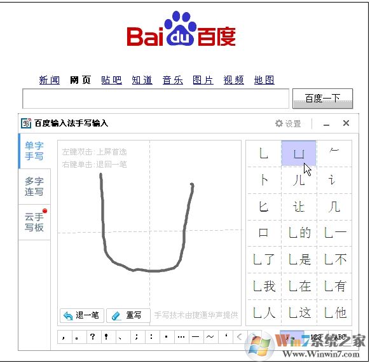Image resolution: width=370 pixels, height=363 pixels.
Task: Insert the question mark key
Action: point(93,337)
